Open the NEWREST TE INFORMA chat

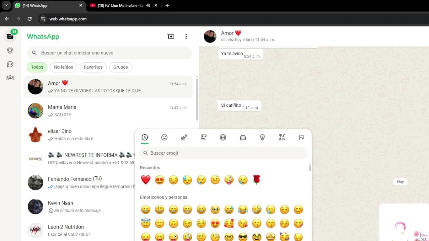79,159
